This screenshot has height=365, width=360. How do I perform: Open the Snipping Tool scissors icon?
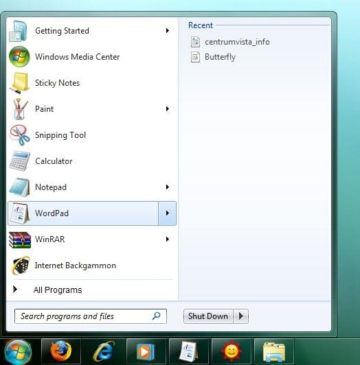tap(20, 135)
